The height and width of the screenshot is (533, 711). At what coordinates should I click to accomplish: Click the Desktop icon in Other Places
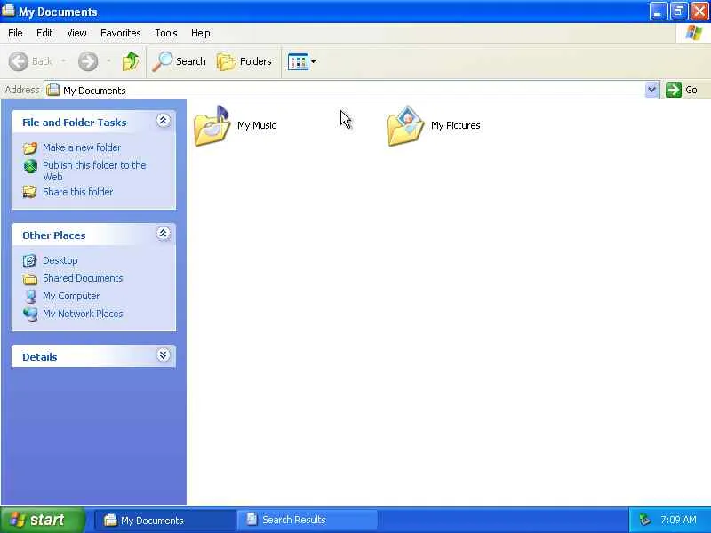30,260
